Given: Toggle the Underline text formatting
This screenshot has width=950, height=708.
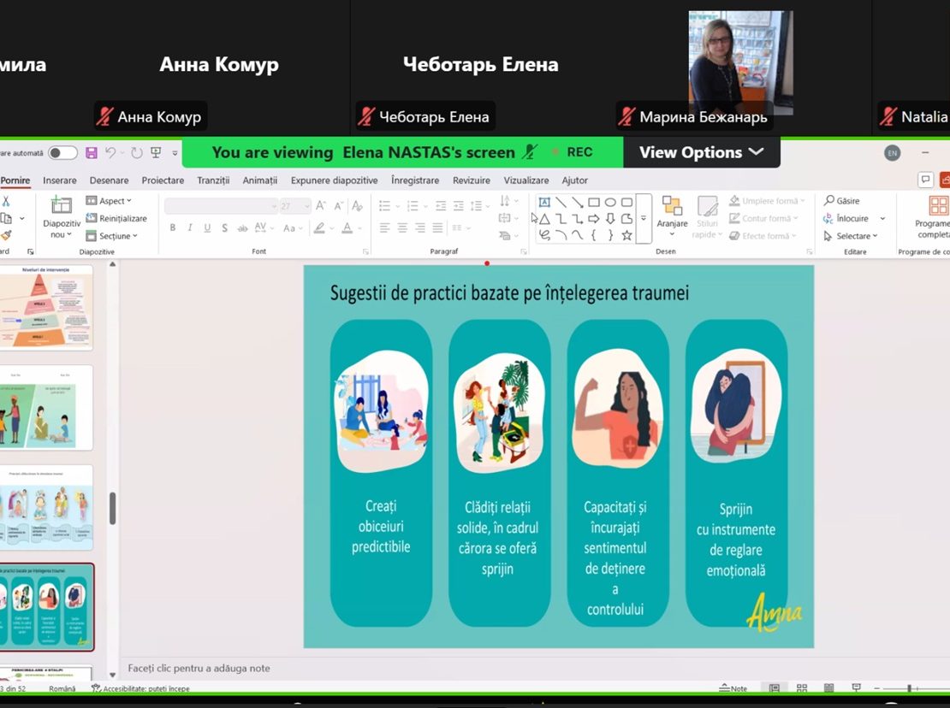Looking at the screenshot, I should [207, 228].
